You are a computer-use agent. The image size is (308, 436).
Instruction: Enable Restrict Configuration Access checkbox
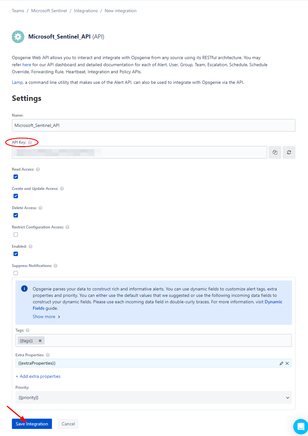pos(16,235)
